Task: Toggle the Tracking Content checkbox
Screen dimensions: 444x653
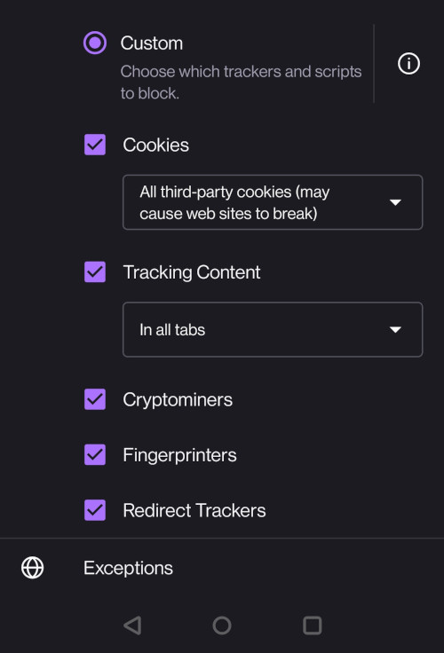Action: [95, 272]
